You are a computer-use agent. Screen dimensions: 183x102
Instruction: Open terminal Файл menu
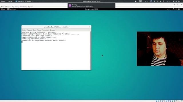[24, 30]
